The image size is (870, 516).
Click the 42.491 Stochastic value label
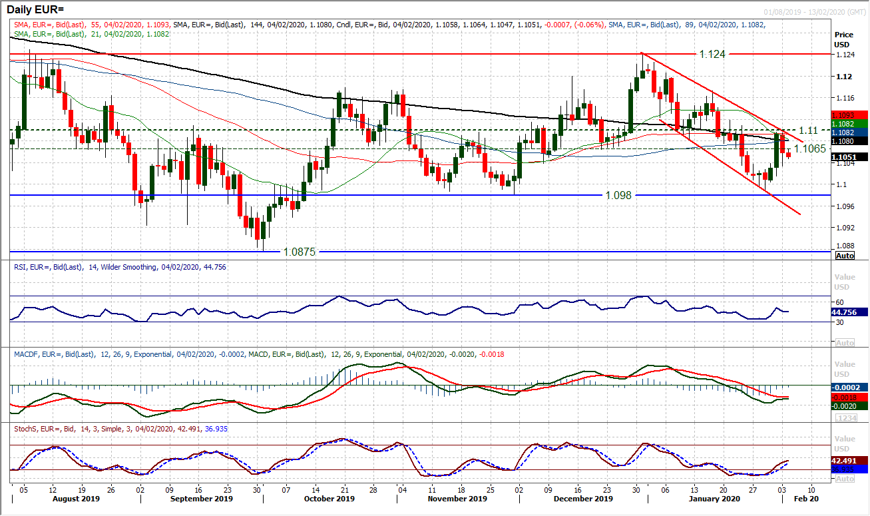(844, 461)
